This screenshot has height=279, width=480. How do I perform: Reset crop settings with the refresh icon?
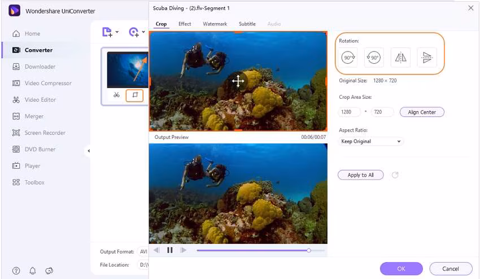pyautogui.click(x=395, y=175)
